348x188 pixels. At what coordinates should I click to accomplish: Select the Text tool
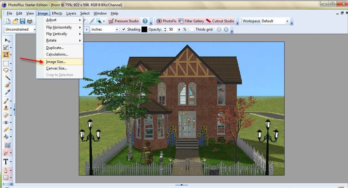tap(6, 161)
